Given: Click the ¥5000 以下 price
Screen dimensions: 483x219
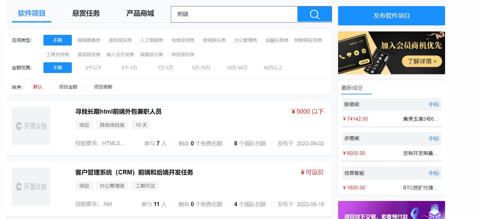Looking at the screenshot, I should click(308, 111).
